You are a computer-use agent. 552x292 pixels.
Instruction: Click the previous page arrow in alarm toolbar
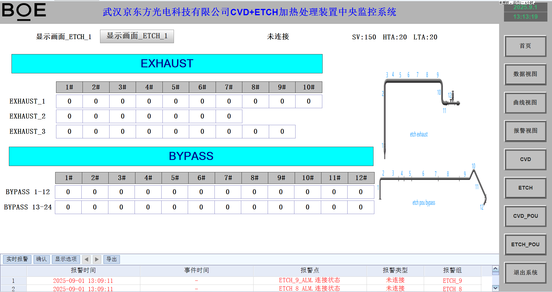[x=86, y=259]
